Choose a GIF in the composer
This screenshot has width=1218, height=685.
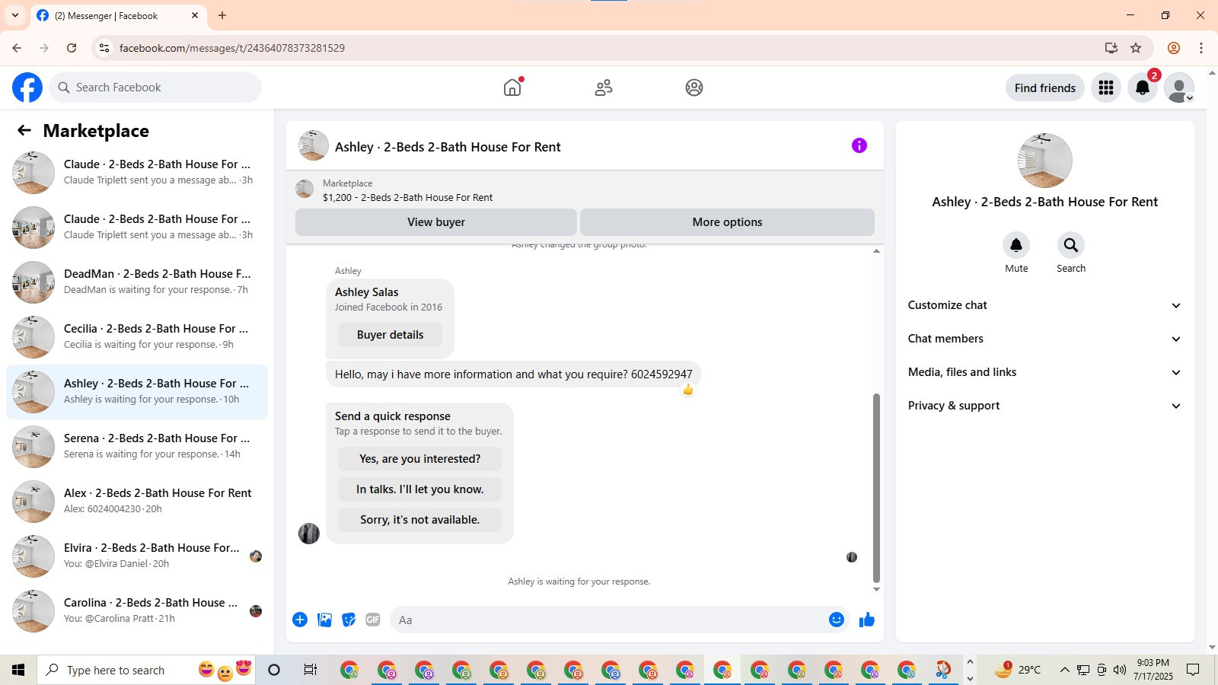[373, 620]
